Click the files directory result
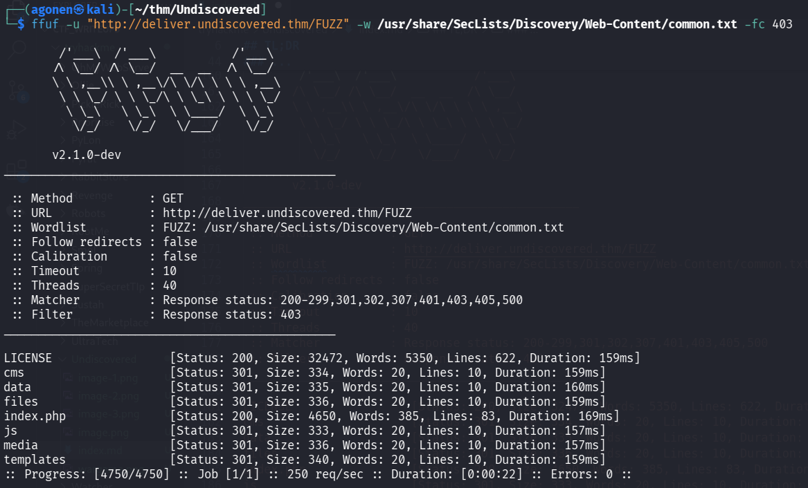 click(21, 402)
